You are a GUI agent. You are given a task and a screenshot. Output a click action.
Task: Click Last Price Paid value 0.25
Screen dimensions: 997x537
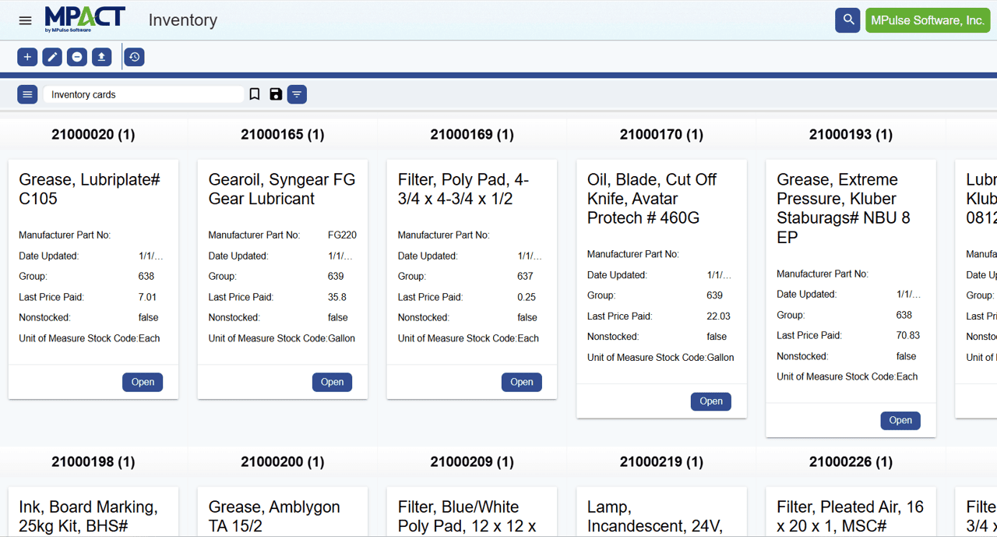point(527,297)
